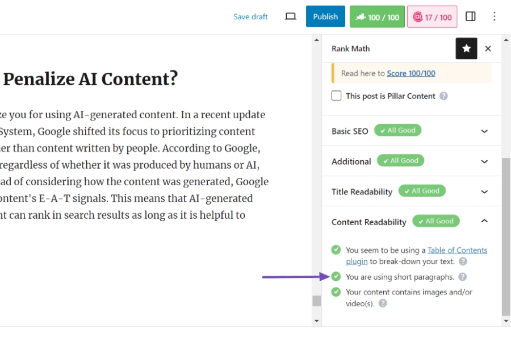The width and height of the screenshot is (511, 341).
Task: Open help icon beside short paragraphs check
Action: click(464, 277)
